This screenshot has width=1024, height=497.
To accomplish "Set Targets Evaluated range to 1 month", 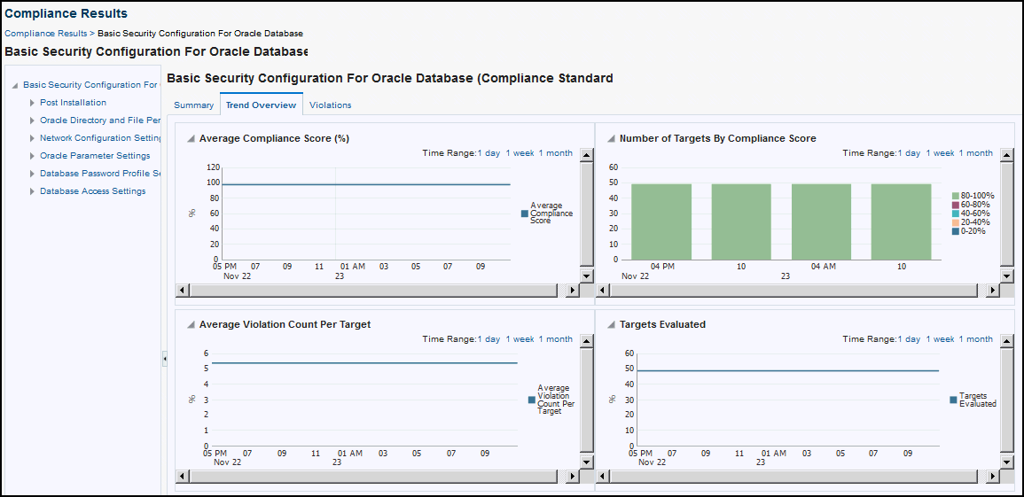I will point(975,339).
